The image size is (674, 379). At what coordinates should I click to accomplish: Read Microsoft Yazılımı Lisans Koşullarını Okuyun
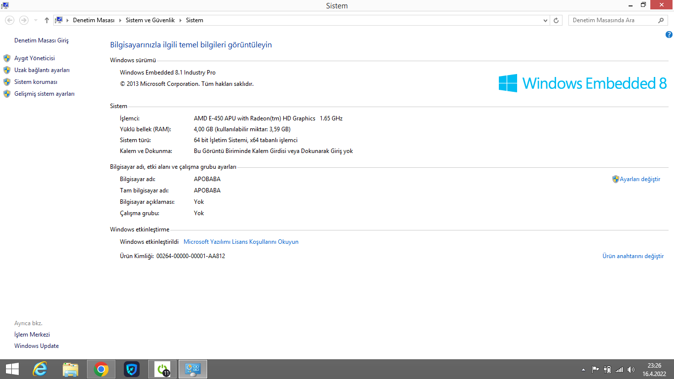241,242
